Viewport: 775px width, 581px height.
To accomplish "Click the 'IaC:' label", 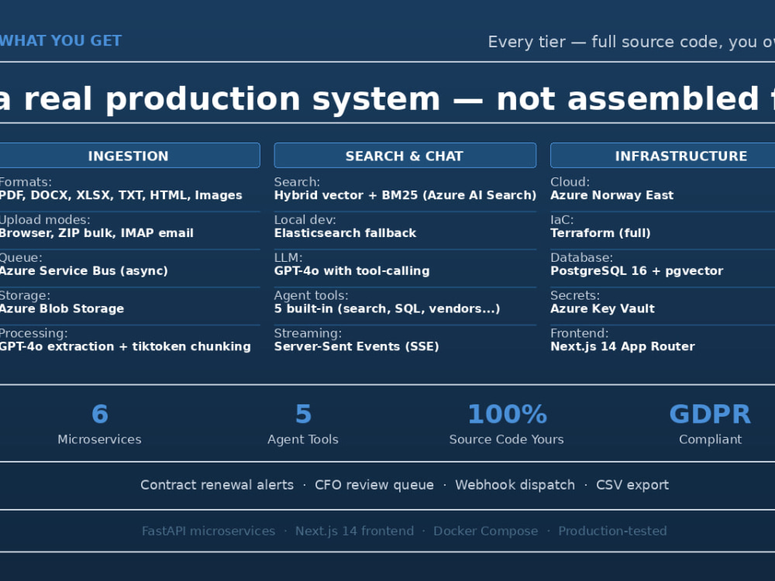I will click(562, 220).
